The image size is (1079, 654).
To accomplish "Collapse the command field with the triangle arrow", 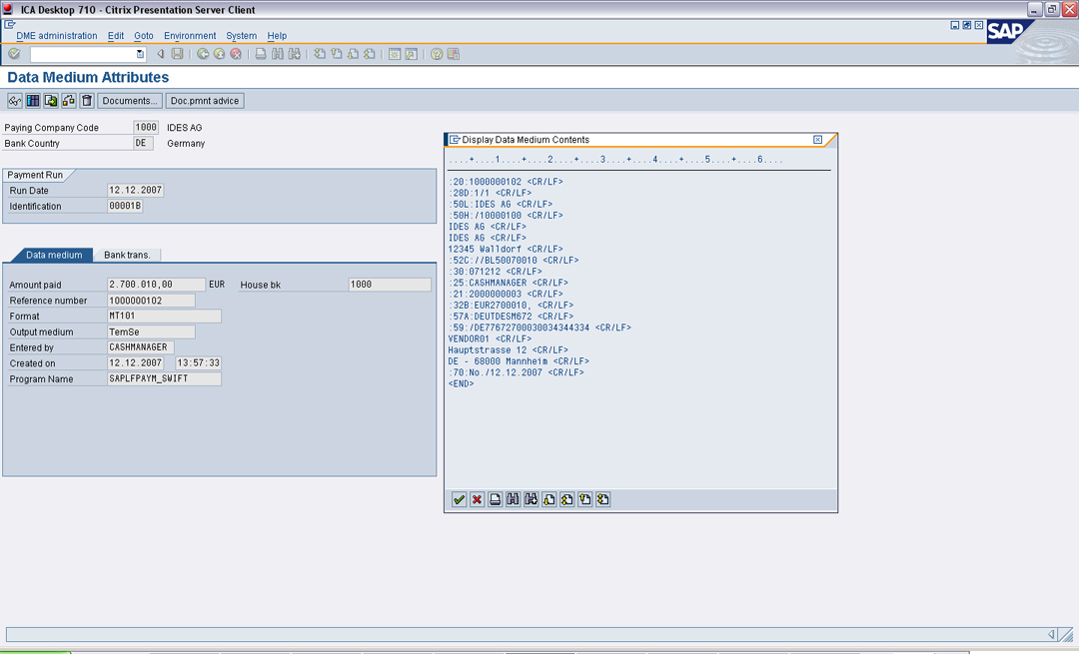I will point(160,54).
